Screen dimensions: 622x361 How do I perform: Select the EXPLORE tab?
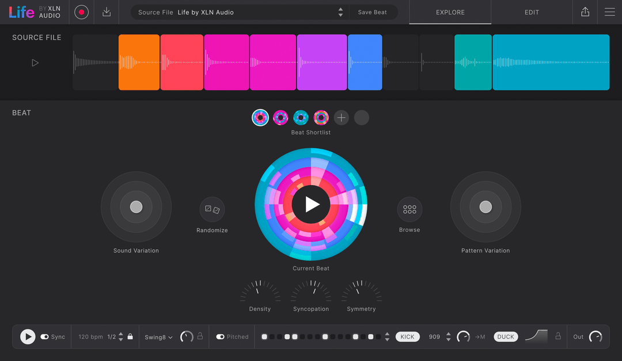450,12
